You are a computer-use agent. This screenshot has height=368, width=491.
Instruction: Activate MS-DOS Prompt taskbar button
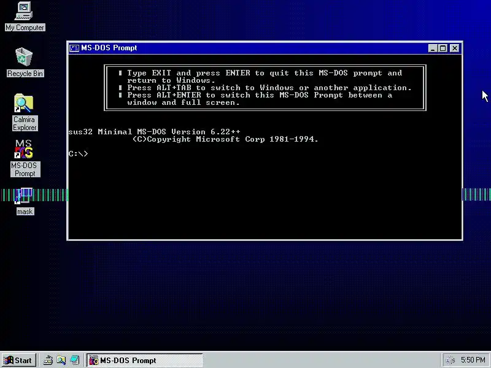coord(145,361)
